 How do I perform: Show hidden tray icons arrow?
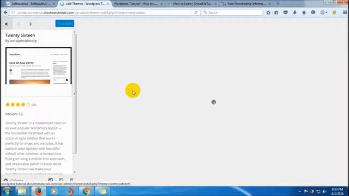pos(299,192)
